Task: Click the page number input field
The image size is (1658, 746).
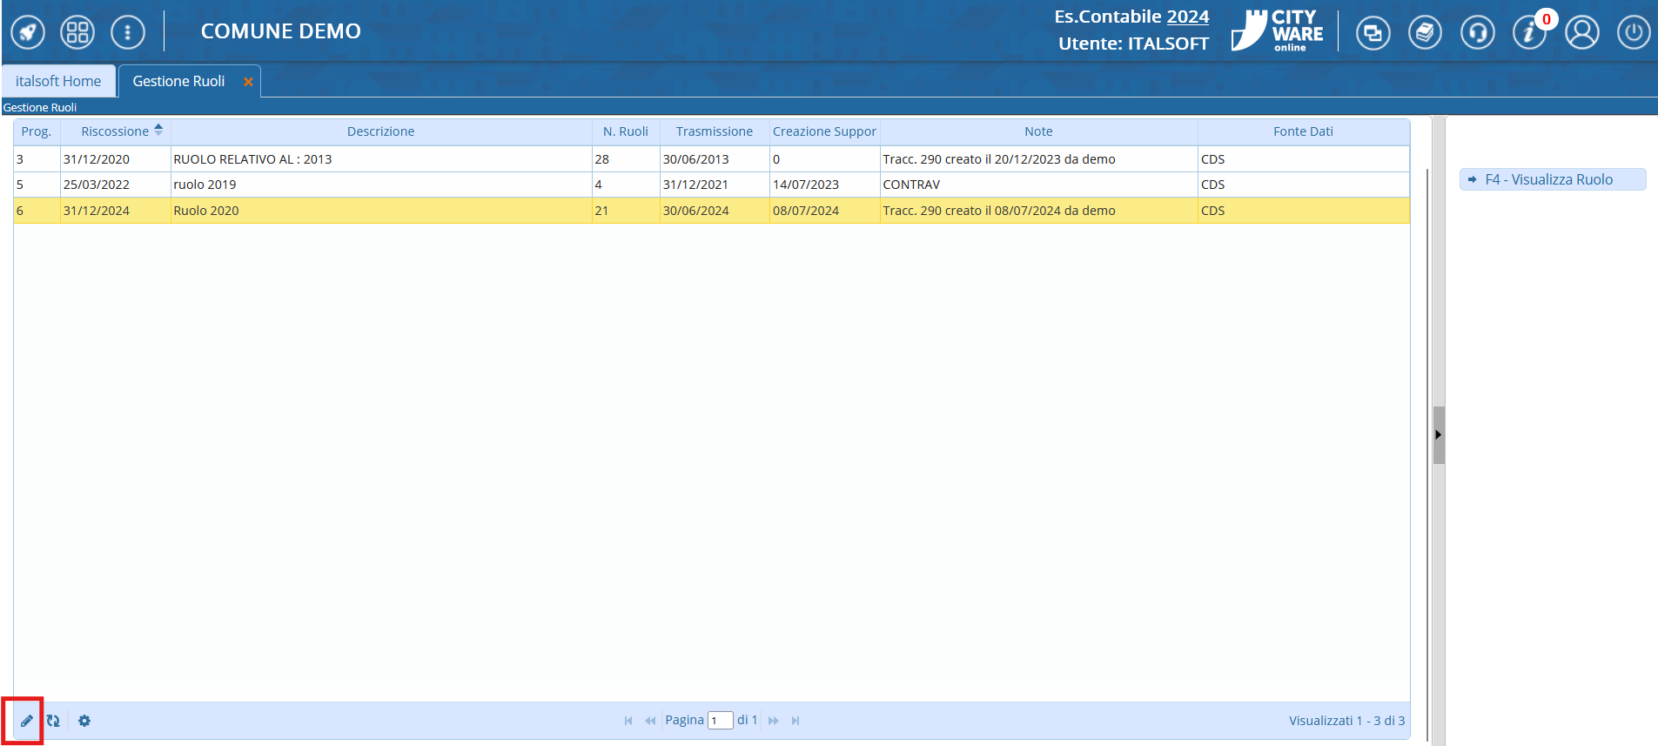Action: pyautogui.click(x=720, y=721)
